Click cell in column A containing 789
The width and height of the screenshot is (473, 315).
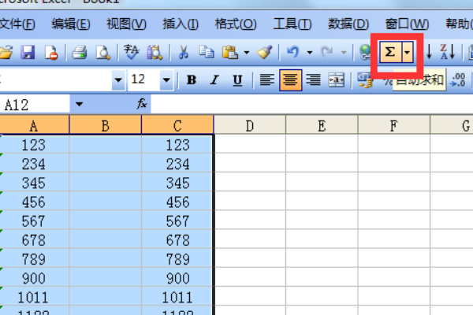pyautogui.click(x=34, y=258)
